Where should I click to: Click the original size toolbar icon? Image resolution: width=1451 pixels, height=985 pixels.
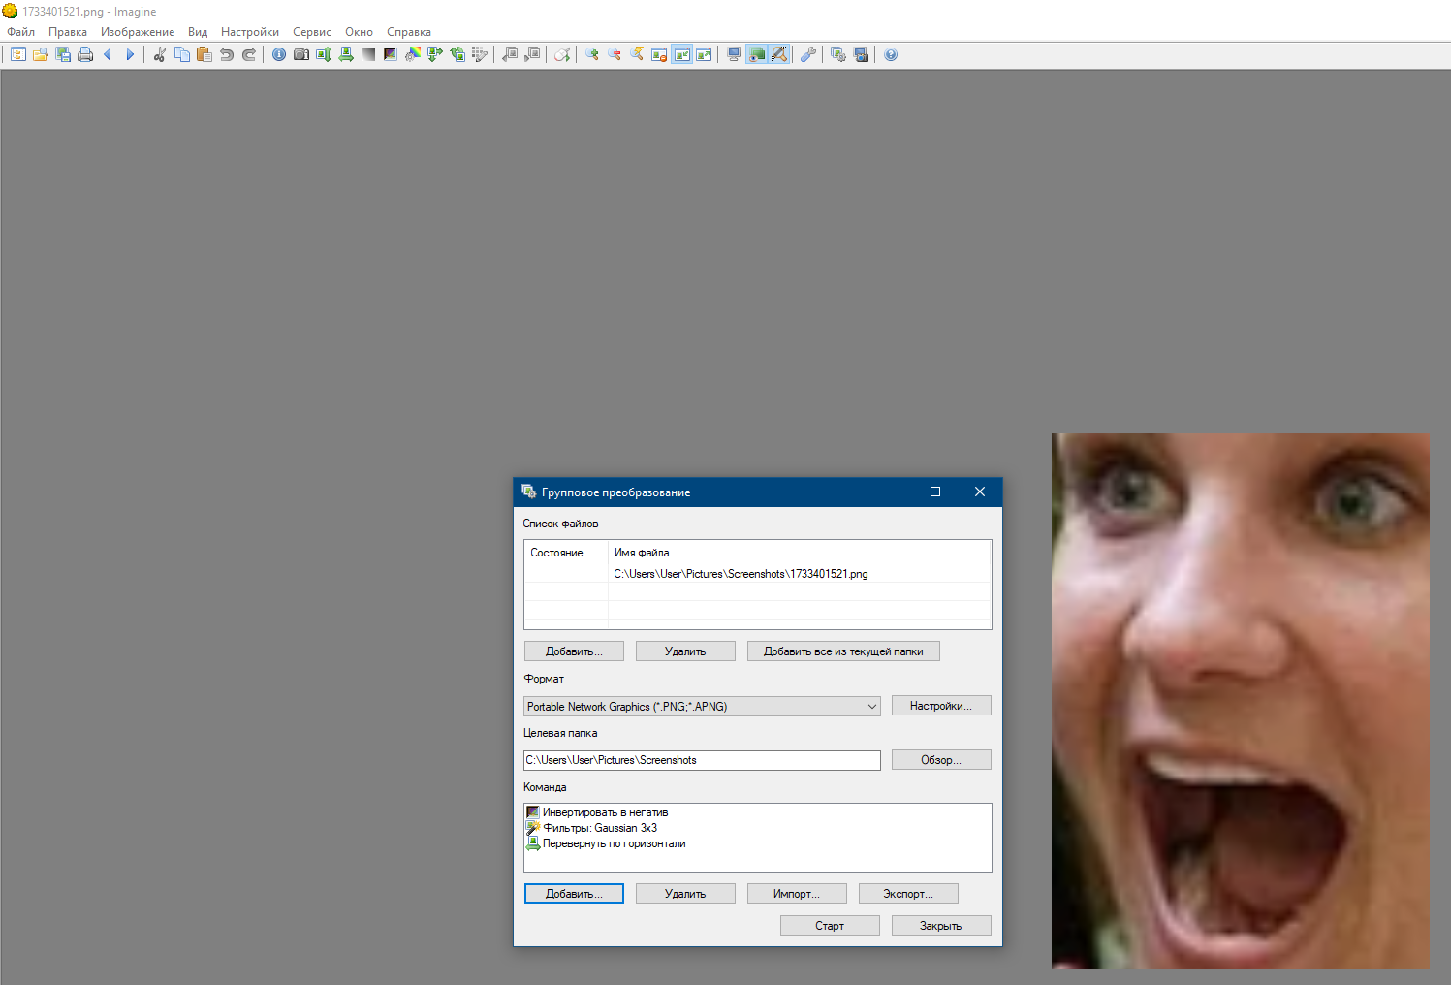[659, 54]
